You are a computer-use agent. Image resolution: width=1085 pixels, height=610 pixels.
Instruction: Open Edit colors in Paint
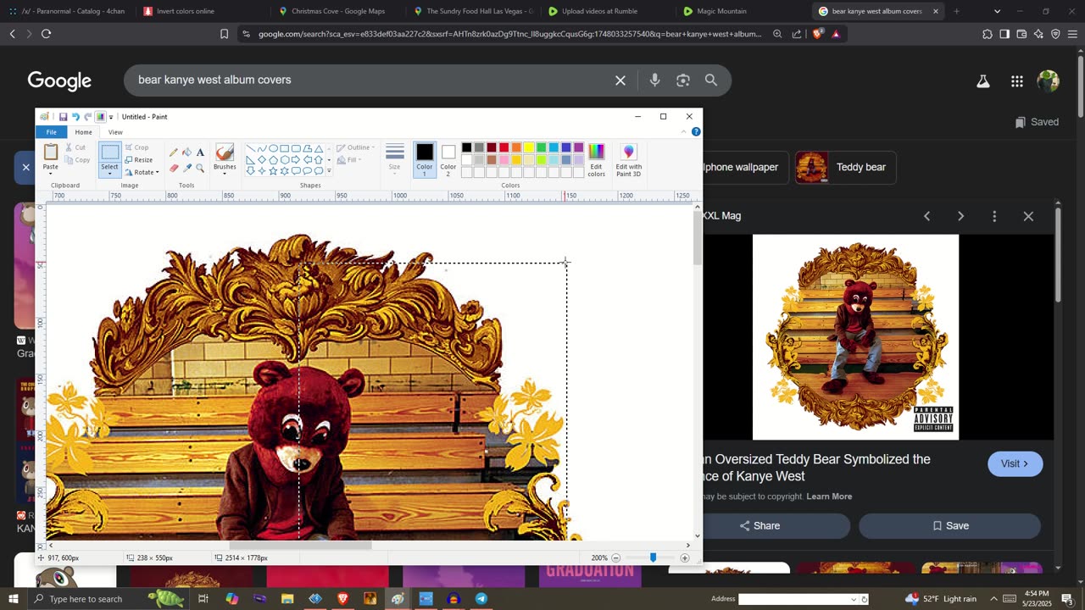tap(597, 160)
